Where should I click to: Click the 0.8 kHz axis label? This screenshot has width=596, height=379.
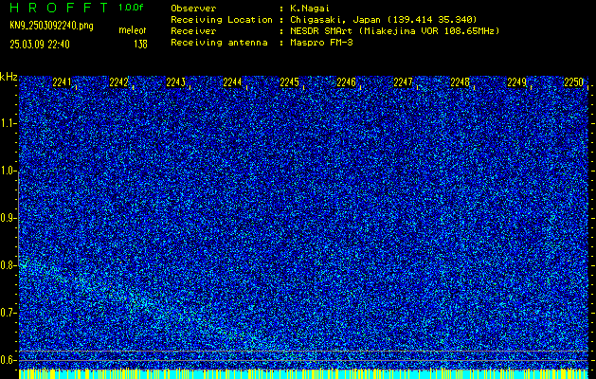9,265
